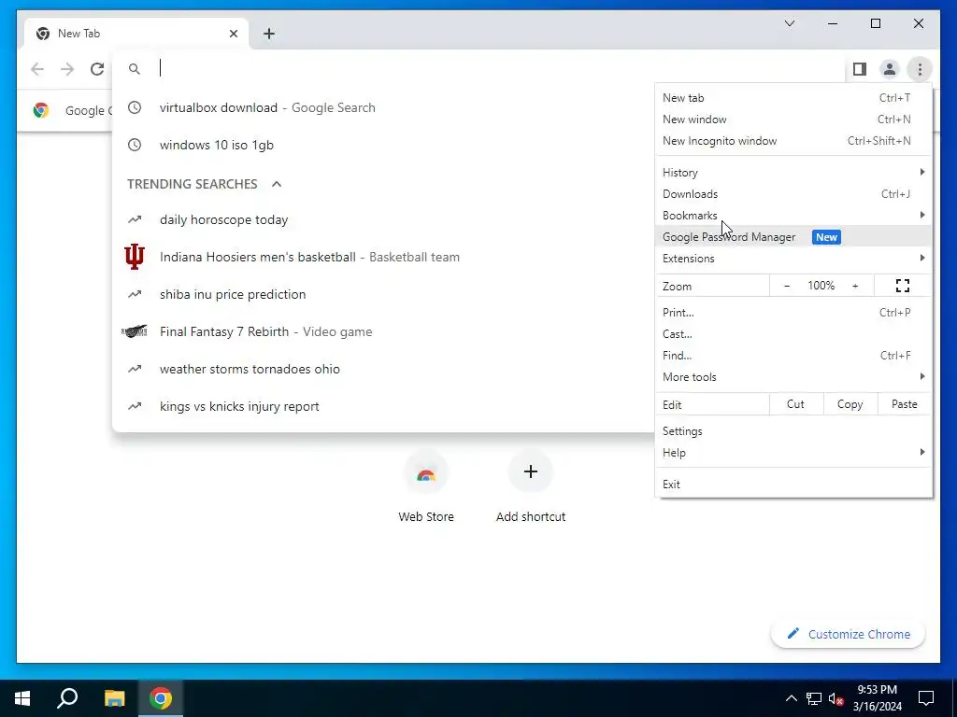Select Exit to quit Chrome
957x717 pixels.
[793, 485]
